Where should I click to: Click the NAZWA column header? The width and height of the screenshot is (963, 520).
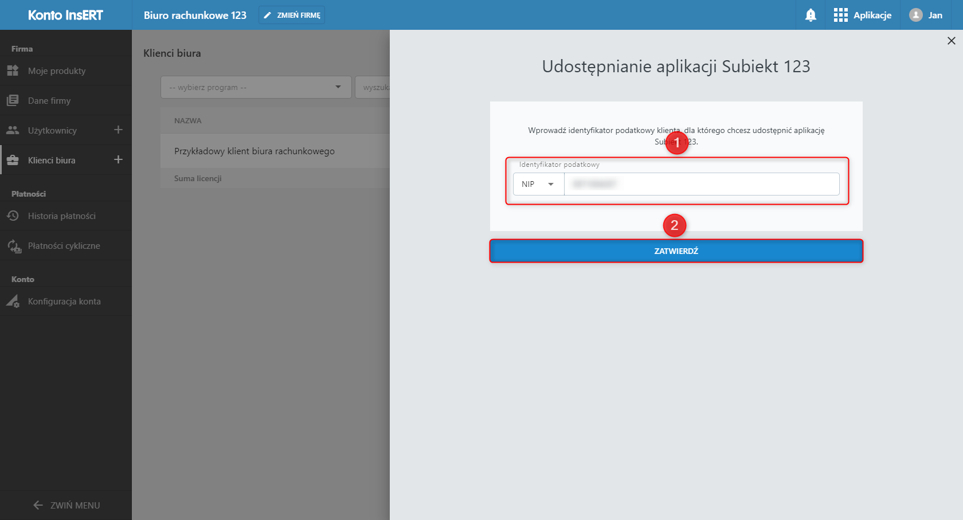tap(188, 121)
